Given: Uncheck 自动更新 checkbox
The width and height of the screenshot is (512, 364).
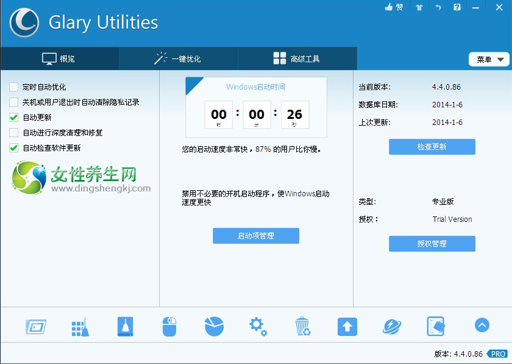Looking at the screenshot, I should coord(13,117).
